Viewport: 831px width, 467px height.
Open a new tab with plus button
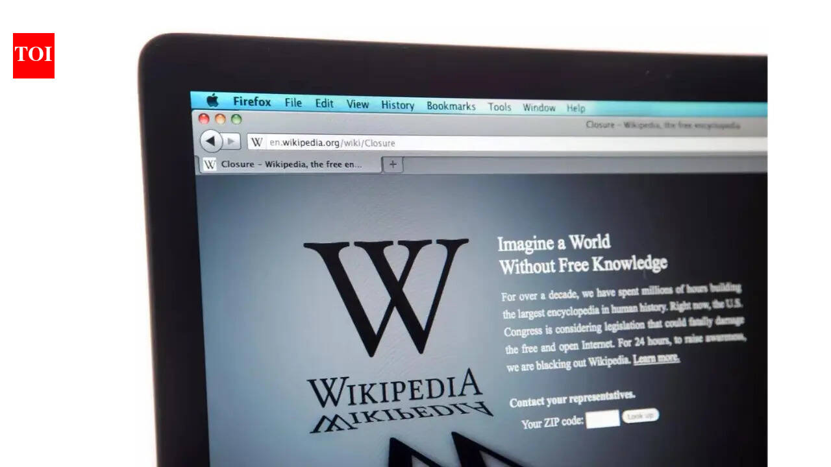392,165
